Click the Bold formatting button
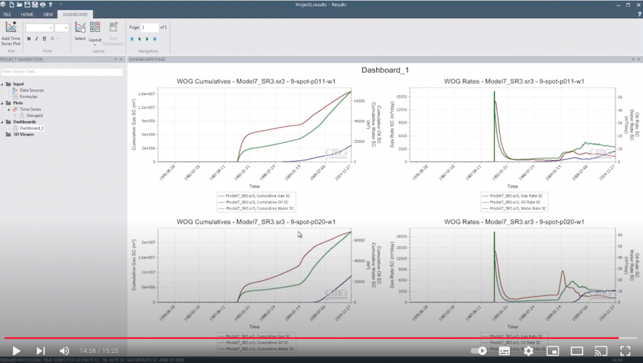 (29, 39)
